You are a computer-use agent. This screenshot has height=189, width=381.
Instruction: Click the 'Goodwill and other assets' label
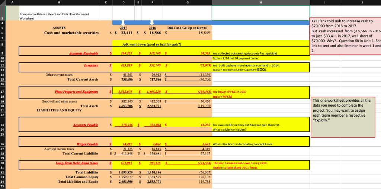point(59,101)
